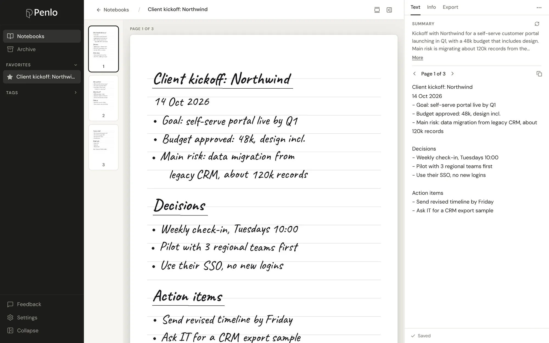Image resolution: width=549 pixels, height=343 pixels.
Task: Open Notebooks in the sidebar
Action: (42, 36)
